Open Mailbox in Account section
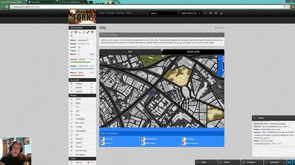Viewport: 295px width, 165px height. 82,83
